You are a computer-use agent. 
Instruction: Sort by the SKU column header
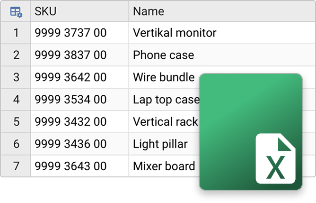[x=79, y=11]
